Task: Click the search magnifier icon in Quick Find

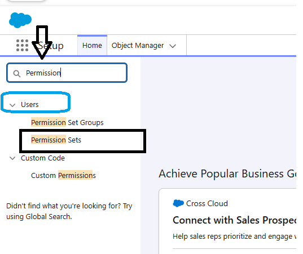Action: (17, 73)
